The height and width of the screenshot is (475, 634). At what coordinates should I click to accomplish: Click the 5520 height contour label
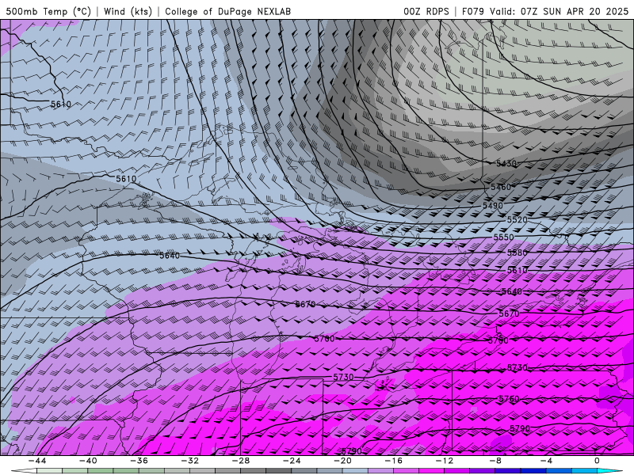pyautogui.click(x=518, y=220)
